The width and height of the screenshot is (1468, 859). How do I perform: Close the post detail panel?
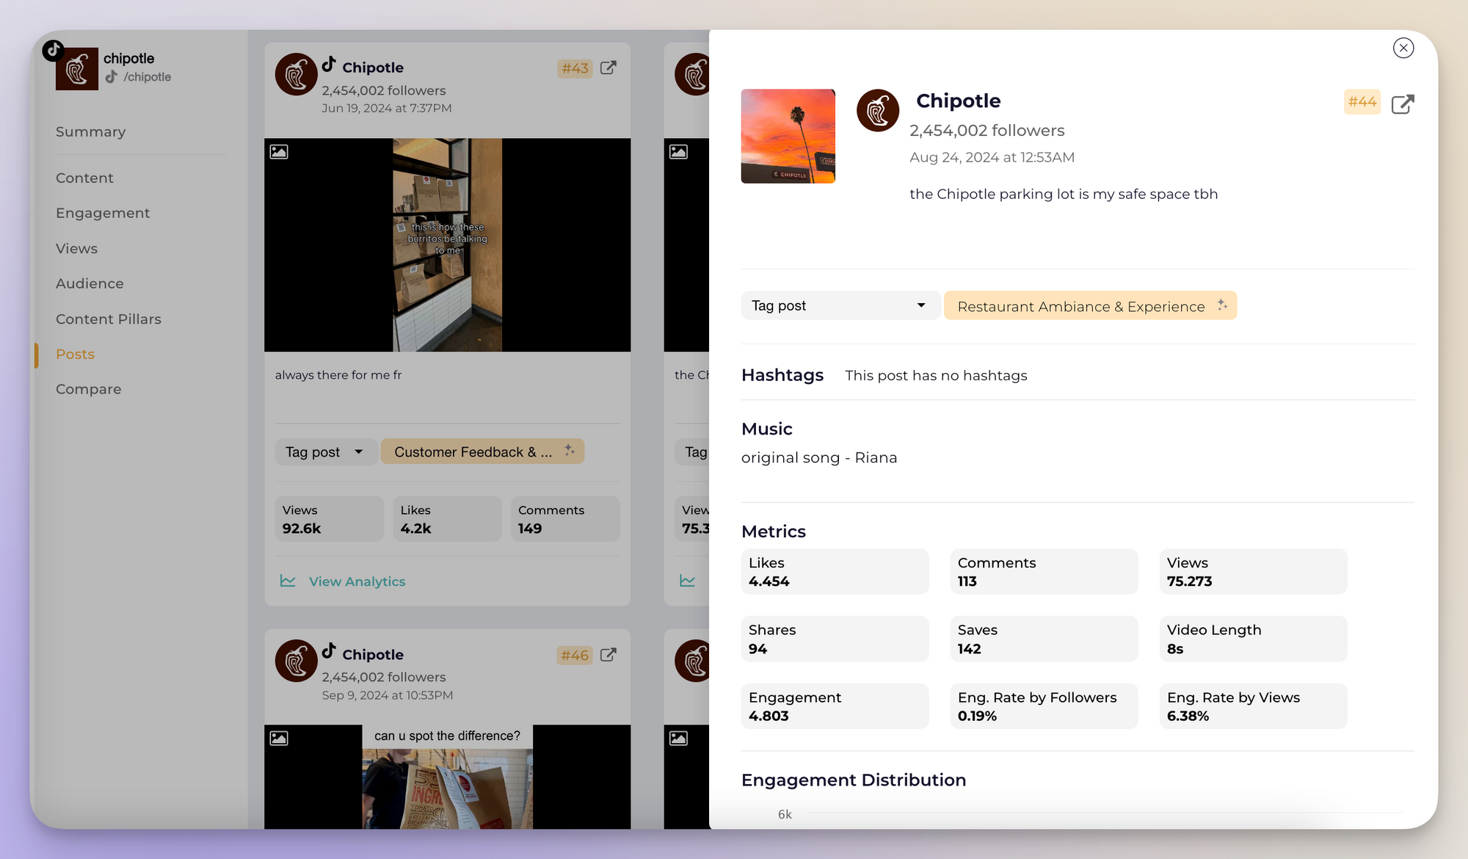[1403, 48]
